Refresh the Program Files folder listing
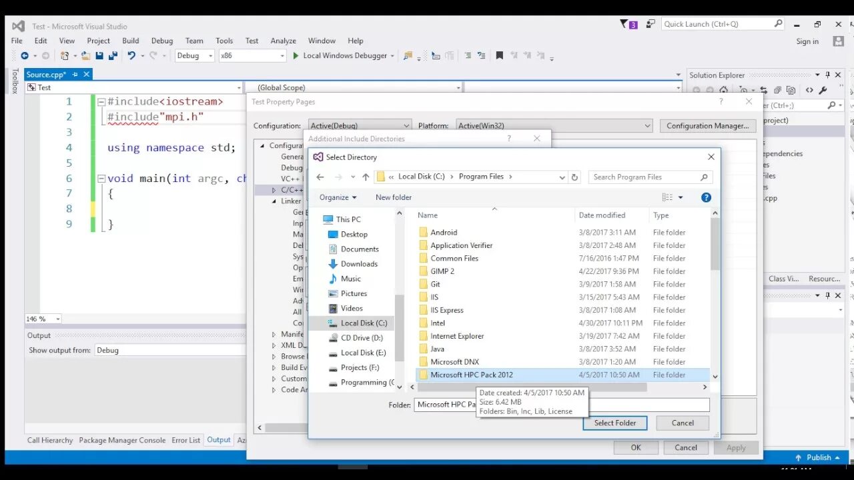 pyautogui.click(x=575, y=177)
